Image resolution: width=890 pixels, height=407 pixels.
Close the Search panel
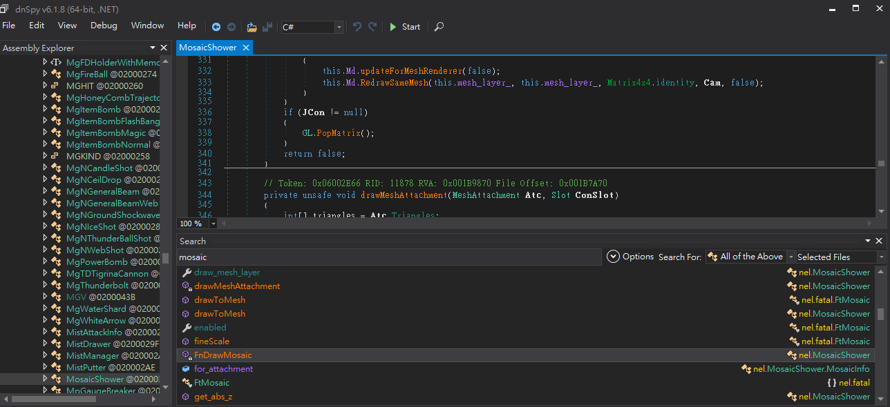[880, 241]
